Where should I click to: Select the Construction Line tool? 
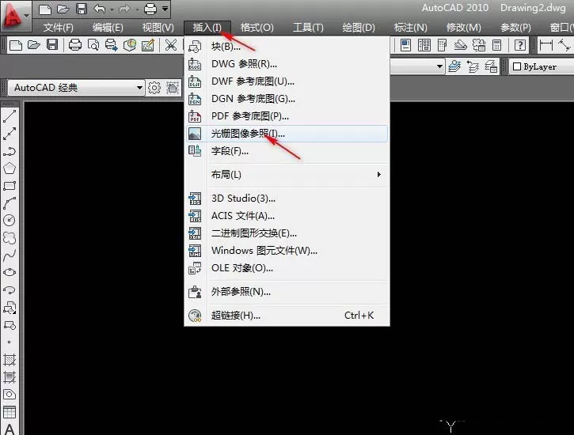[x=10, y=134]
